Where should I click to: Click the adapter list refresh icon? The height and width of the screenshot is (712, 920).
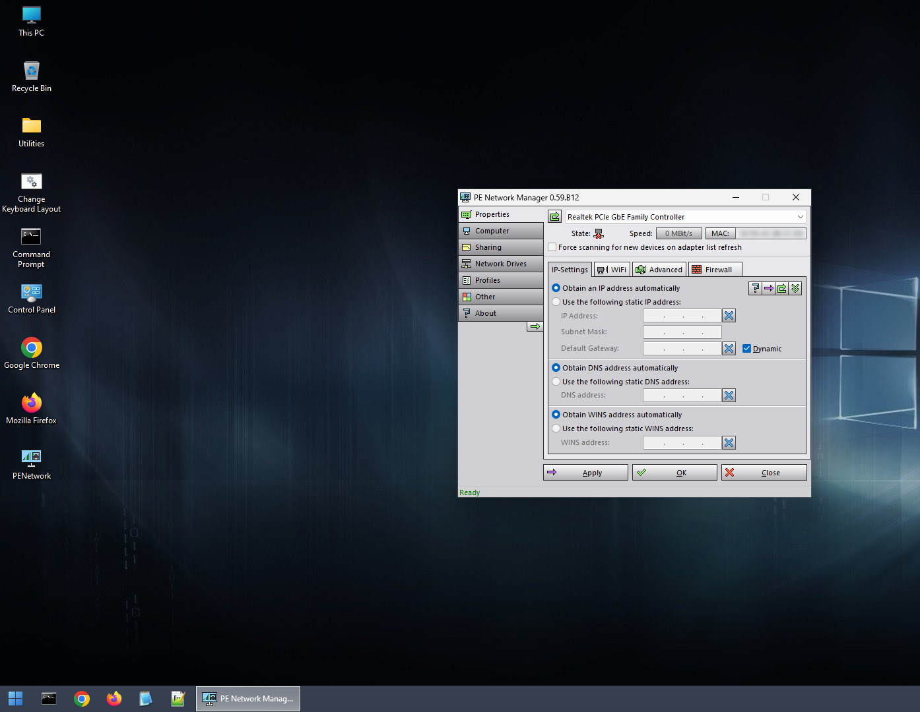point(554,217)
